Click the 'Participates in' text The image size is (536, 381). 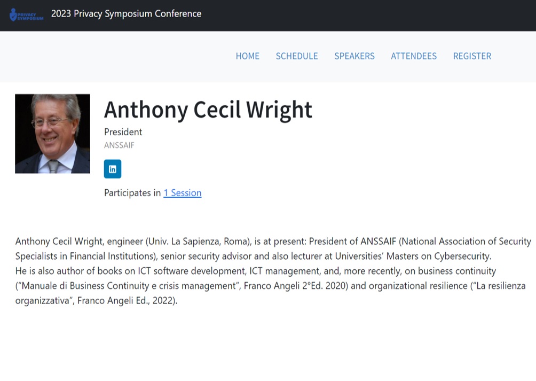pyautogui.click(x=132, y=193)
